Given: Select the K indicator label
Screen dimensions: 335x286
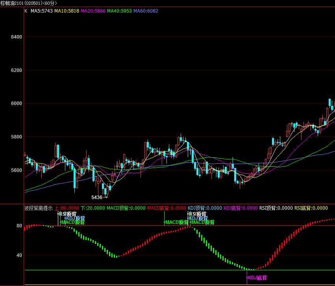Looking at the screenshot, I should [26, 11].
